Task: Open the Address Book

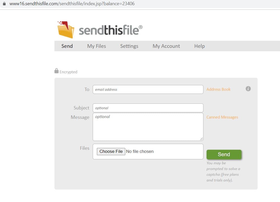Action: [x=218, y=89]
